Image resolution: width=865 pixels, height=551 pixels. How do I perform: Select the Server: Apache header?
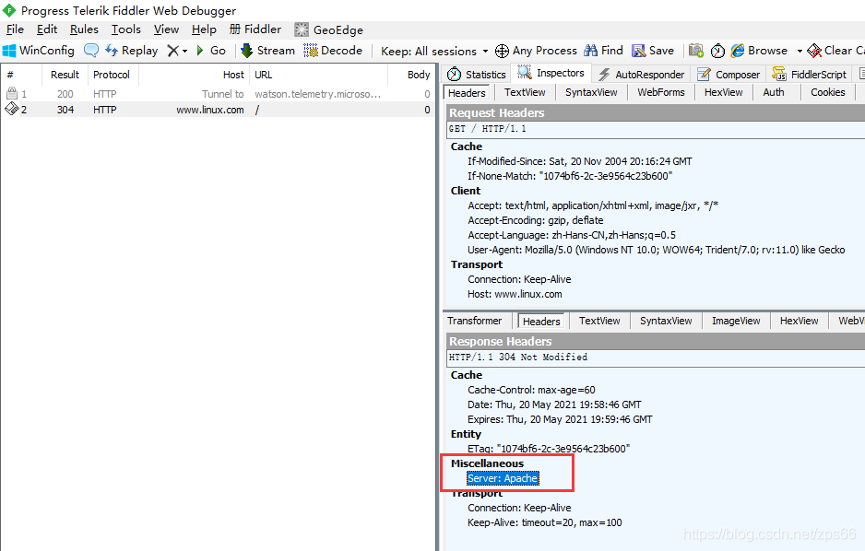click(x=502, y=478)
